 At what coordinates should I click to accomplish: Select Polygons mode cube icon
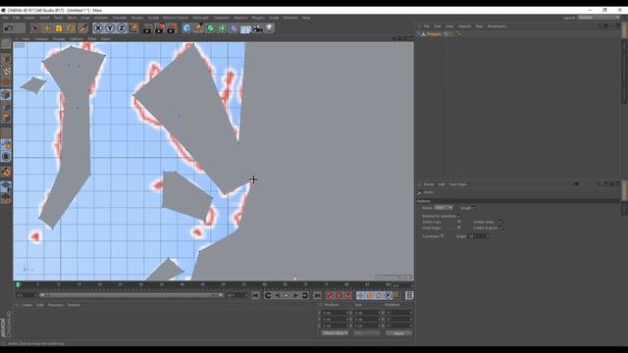click(6, 118)
